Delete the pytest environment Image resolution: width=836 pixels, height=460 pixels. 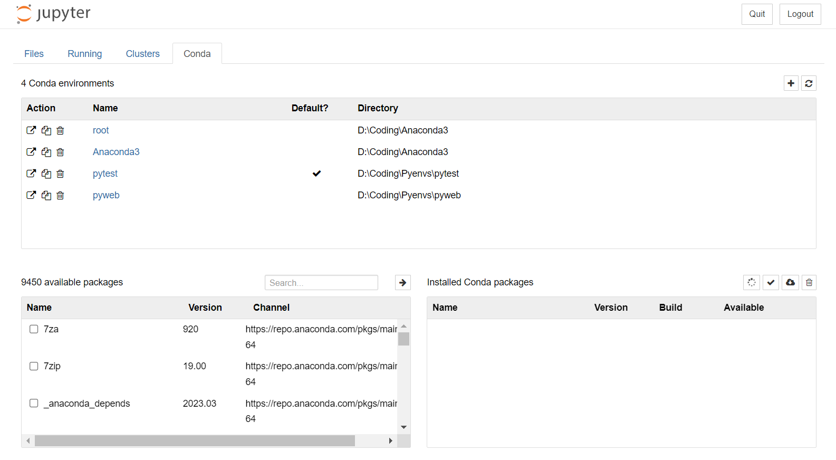coord(60,174)
